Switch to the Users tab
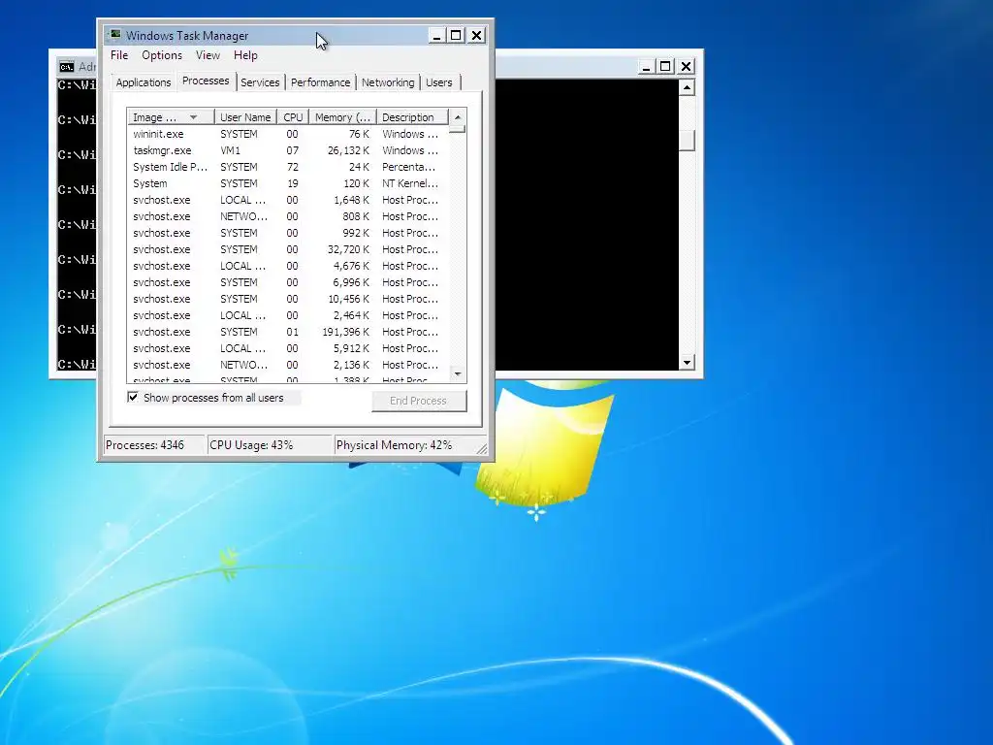Viewport: 993px width, 745px height. (x=439, y=82)
